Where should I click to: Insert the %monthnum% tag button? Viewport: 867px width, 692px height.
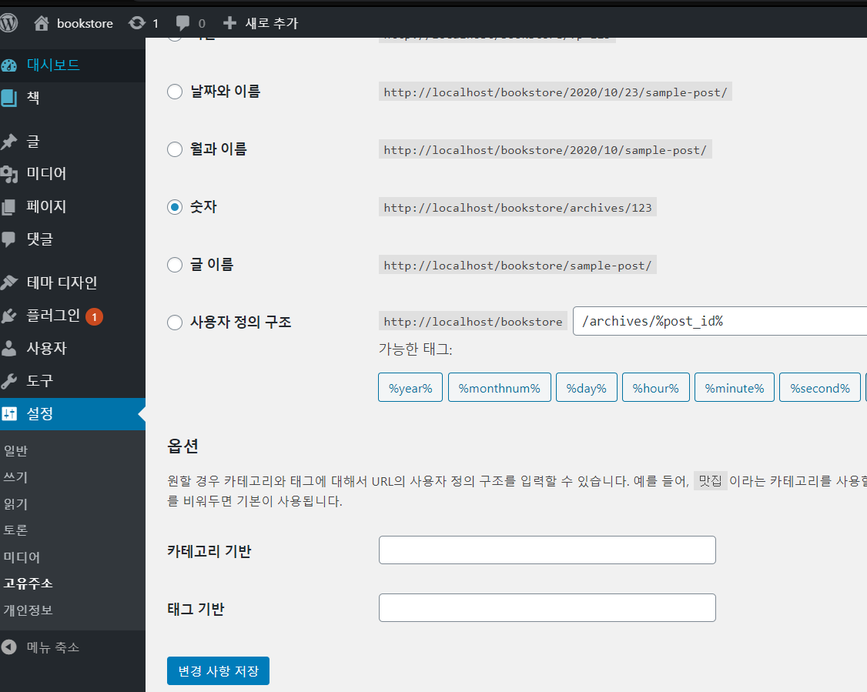[499, 387]
